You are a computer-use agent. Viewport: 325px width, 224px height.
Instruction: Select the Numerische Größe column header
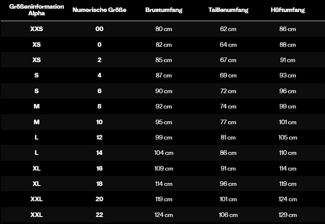[99, 10]
